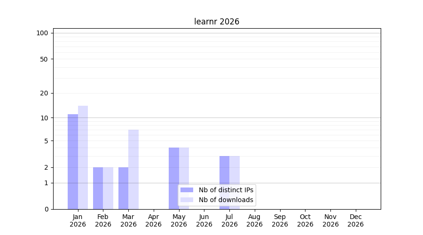
Task: Click the 'Nb of distinct IPs' legend label
Action: tap(226, 190)
